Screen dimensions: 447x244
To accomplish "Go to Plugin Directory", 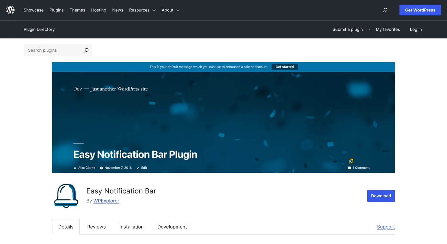I will point(39,29).
